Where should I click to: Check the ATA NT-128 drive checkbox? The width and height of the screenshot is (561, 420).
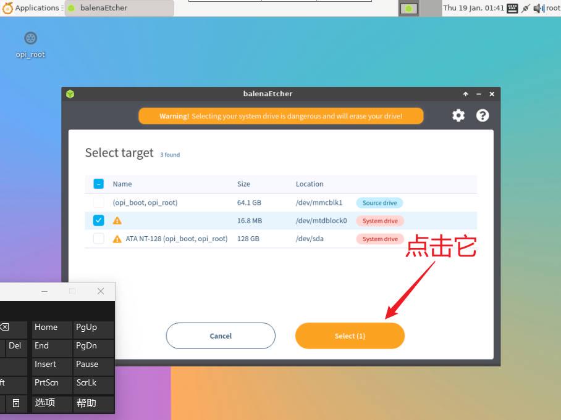[98, 238]
